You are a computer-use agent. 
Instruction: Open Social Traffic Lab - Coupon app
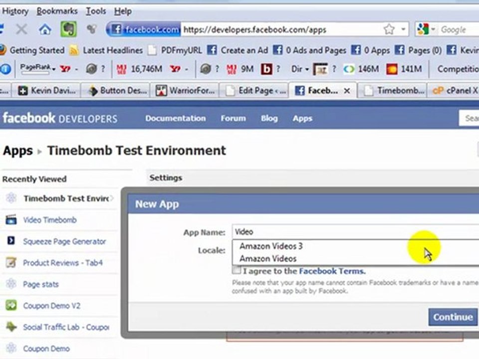[x=66, y=327]
